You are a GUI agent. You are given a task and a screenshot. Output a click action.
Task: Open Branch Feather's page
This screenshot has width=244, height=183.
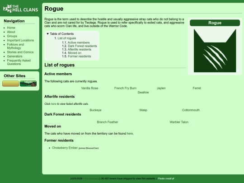(108, 122)
